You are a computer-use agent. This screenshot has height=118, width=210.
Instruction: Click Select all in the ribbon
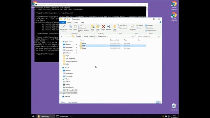tap(149, 26)
